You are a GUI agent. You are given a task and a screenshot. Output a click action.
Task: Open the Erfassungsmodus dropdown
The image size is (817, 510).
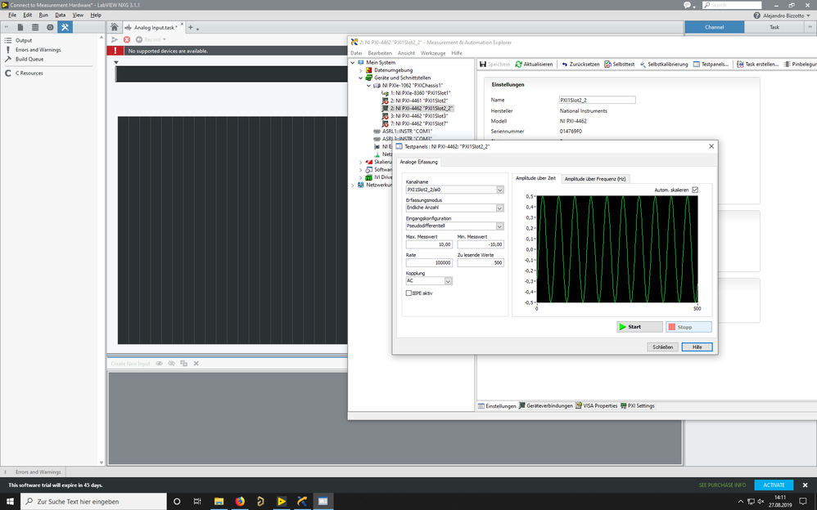coord(499,208)
